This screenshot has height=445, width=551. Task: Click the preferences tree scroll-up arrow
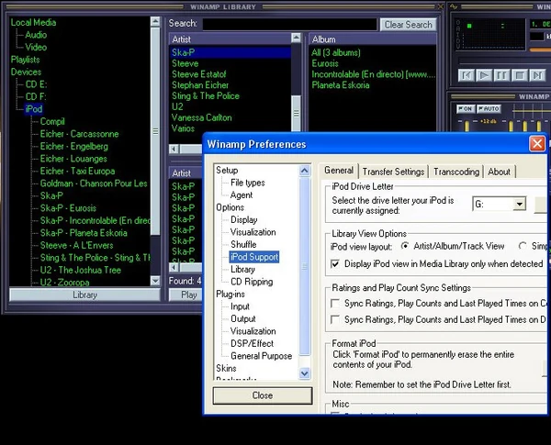click(x=304, y=171)
